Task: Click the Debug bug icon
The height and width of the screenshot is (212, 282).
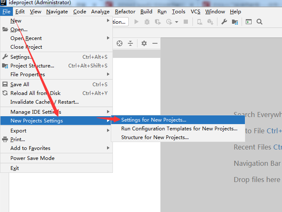Action: (147, 22)
